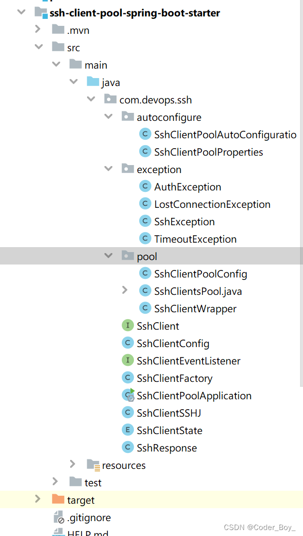The width and height of the screenshot is (303, 536).
Task: Click the class icon of TimeoutException
Action: pos(145,239)
